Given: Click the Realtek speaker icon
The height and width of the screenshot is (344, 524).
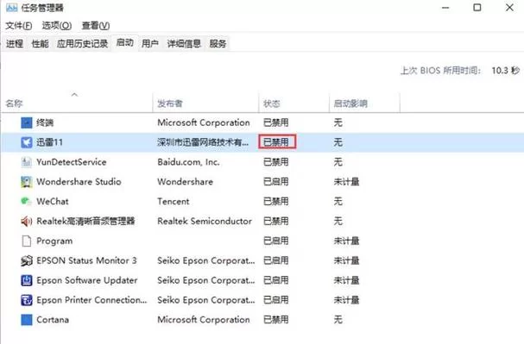Looking at the screenshot, I should 27,222.
